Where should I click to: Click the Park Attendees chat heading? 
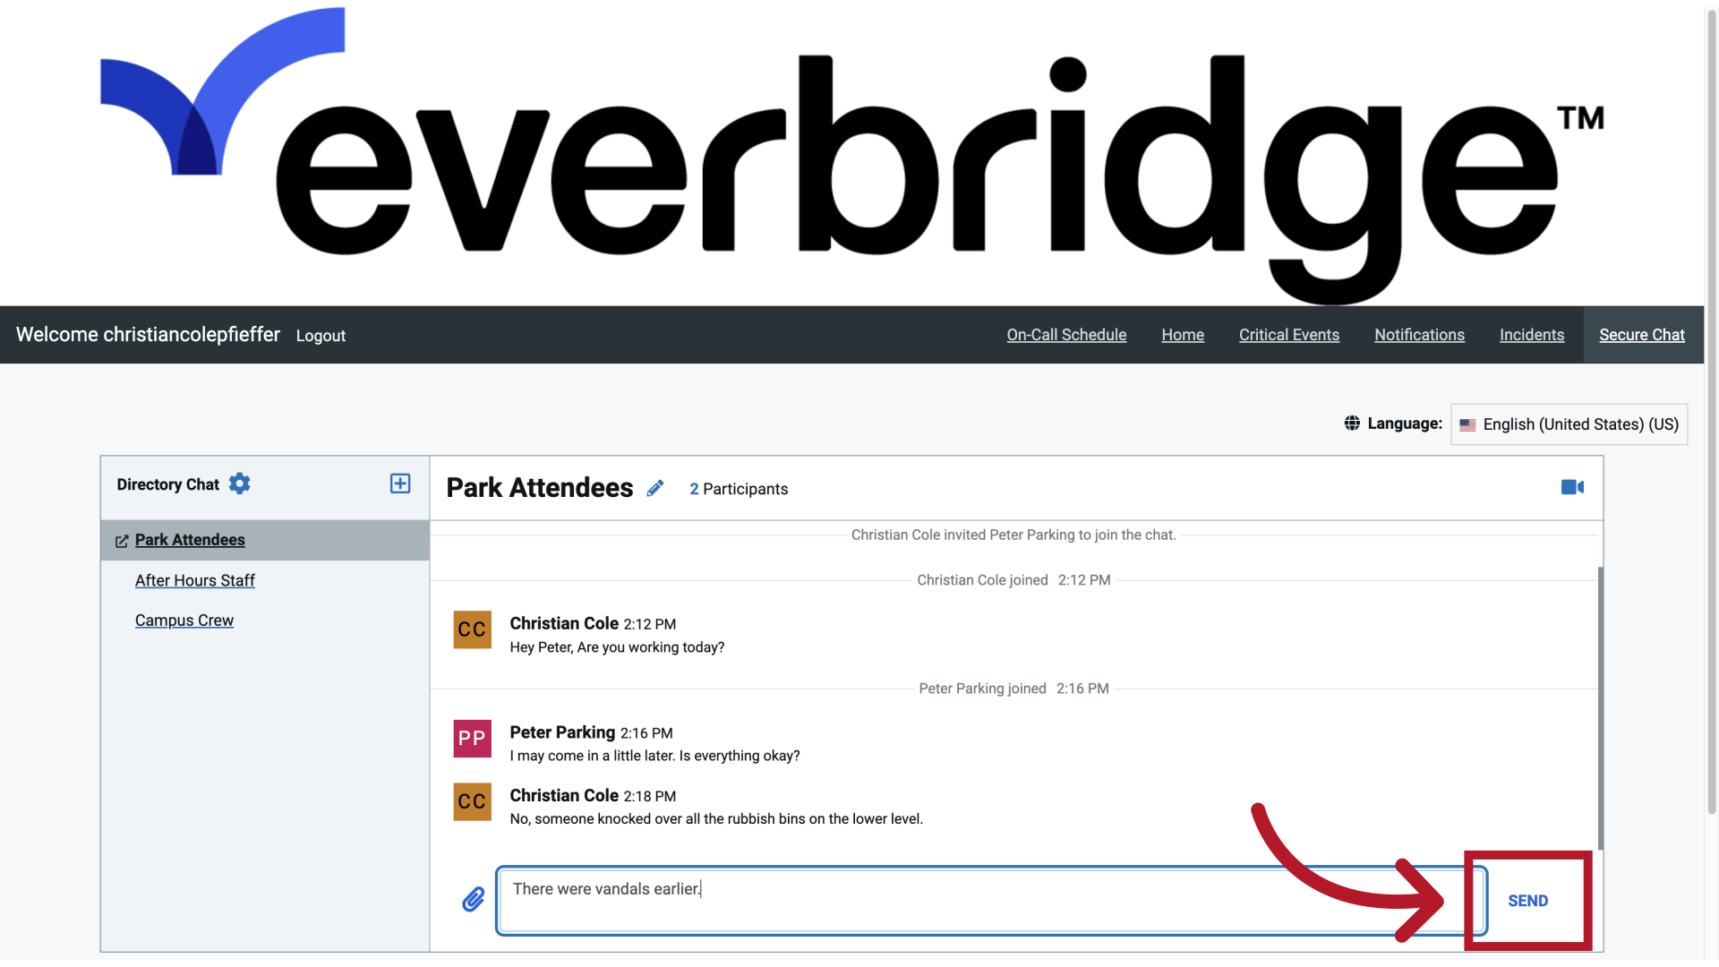(539, 488)
